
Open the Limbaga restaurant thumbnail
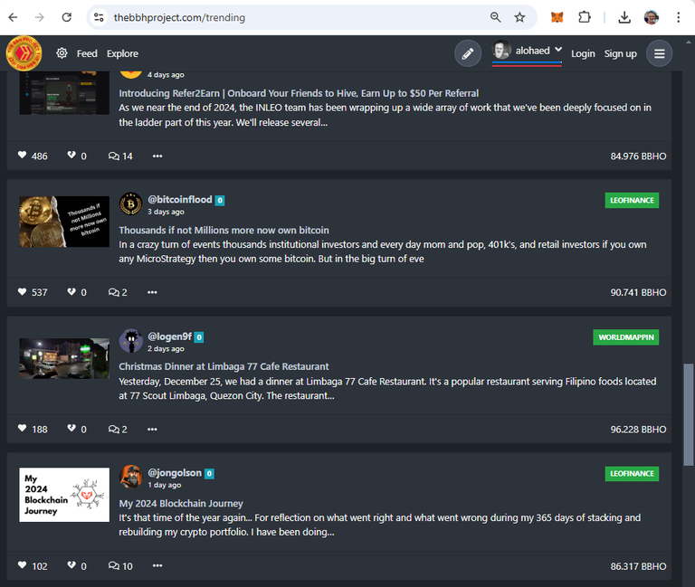[64, 358]
